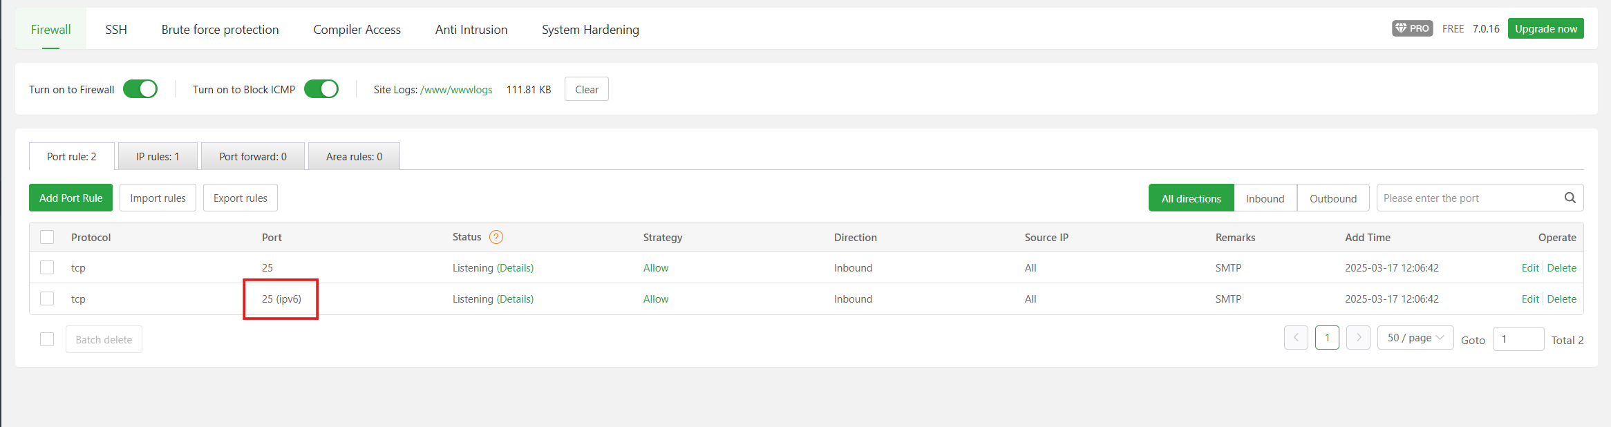Go to previous page arrow
This screenshot has height=427, width=1611.
[x=1296, y=338]
